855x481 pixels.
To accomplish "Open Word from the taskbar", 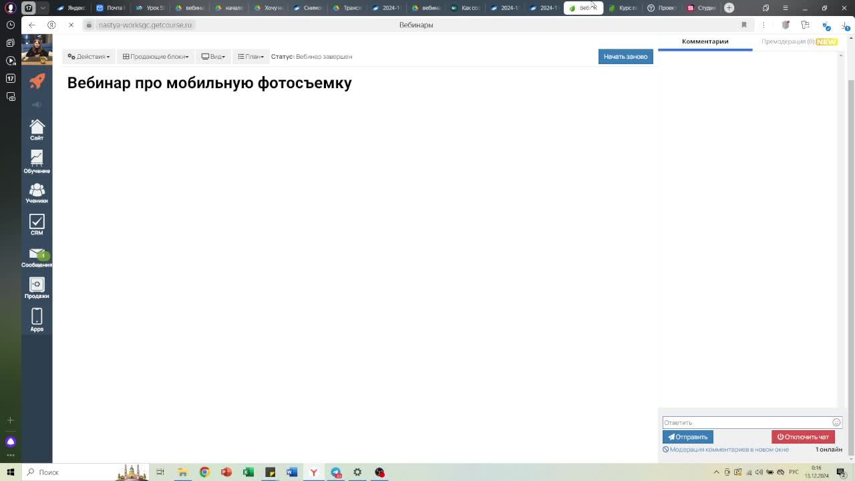I will pos(292,472).
